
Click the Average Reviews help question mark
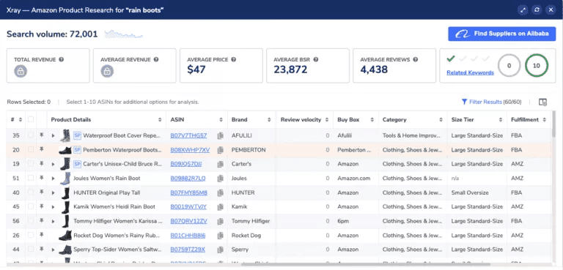coord(416,59)
